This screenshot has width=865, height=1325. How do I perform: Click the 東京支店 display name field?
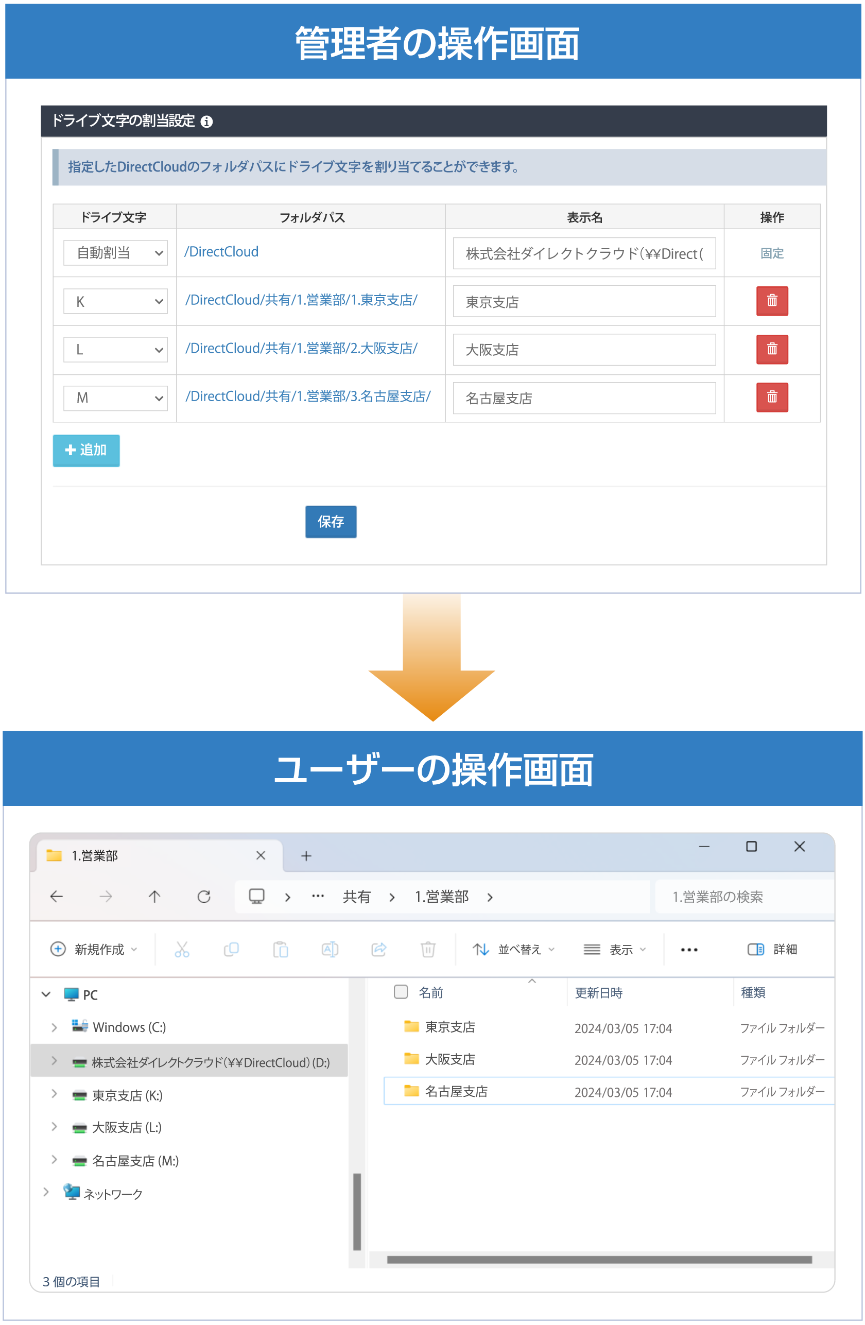click(x=584, y=301)
